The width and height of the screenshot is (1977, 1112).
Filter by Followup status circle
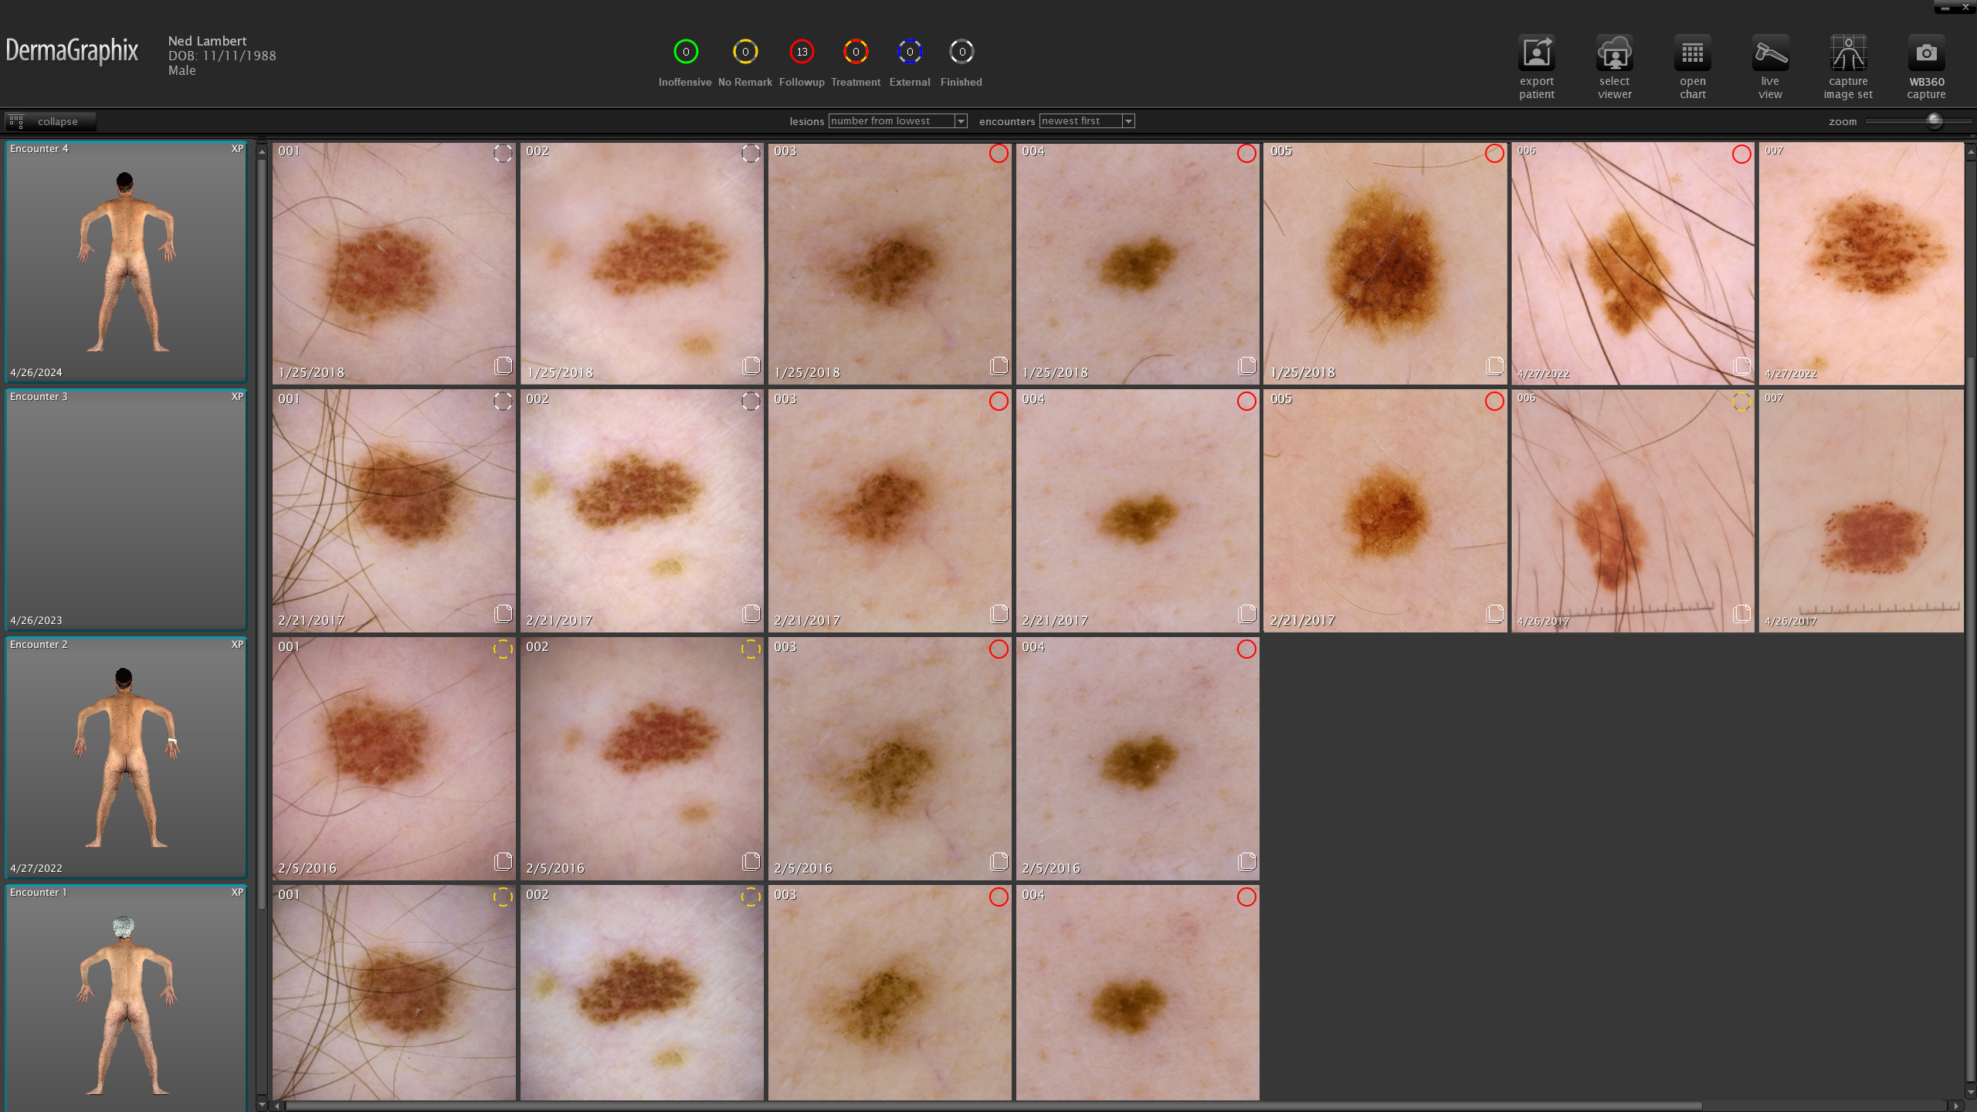click(802, 52)
